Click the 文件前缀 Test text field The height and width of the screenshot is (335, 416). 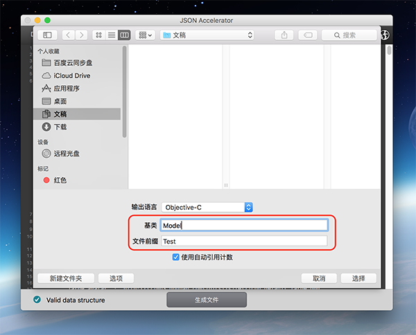[244, 242]
